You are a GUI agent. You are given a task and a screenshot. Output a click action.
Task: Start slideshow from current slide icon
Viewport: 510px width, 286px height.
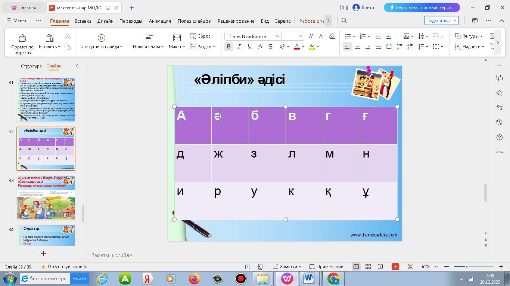point(101,38)
